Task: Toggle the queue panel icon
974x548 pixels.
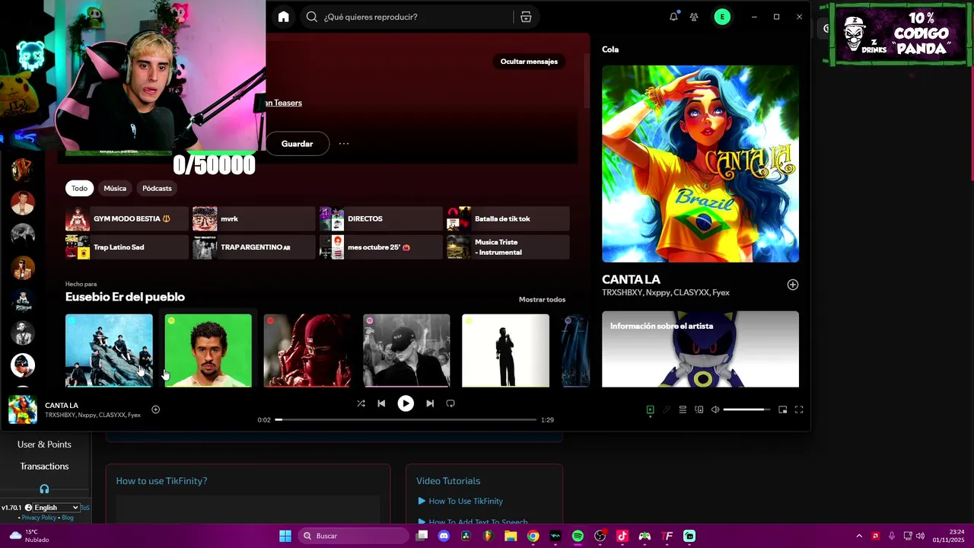Action: [x=683, y=409]
